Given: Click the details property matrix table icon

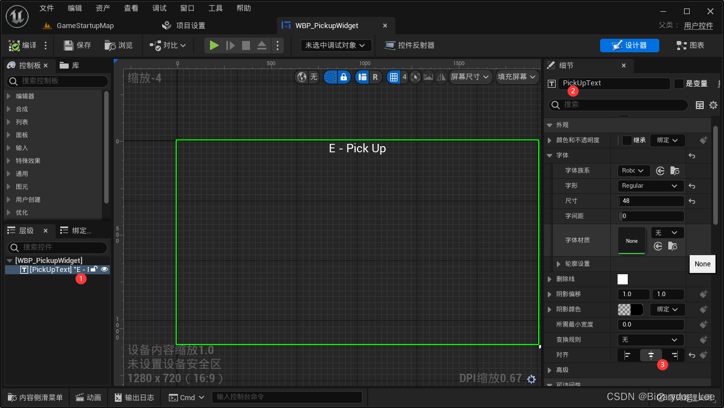Looking at the screenshot, I should (700, 105).
